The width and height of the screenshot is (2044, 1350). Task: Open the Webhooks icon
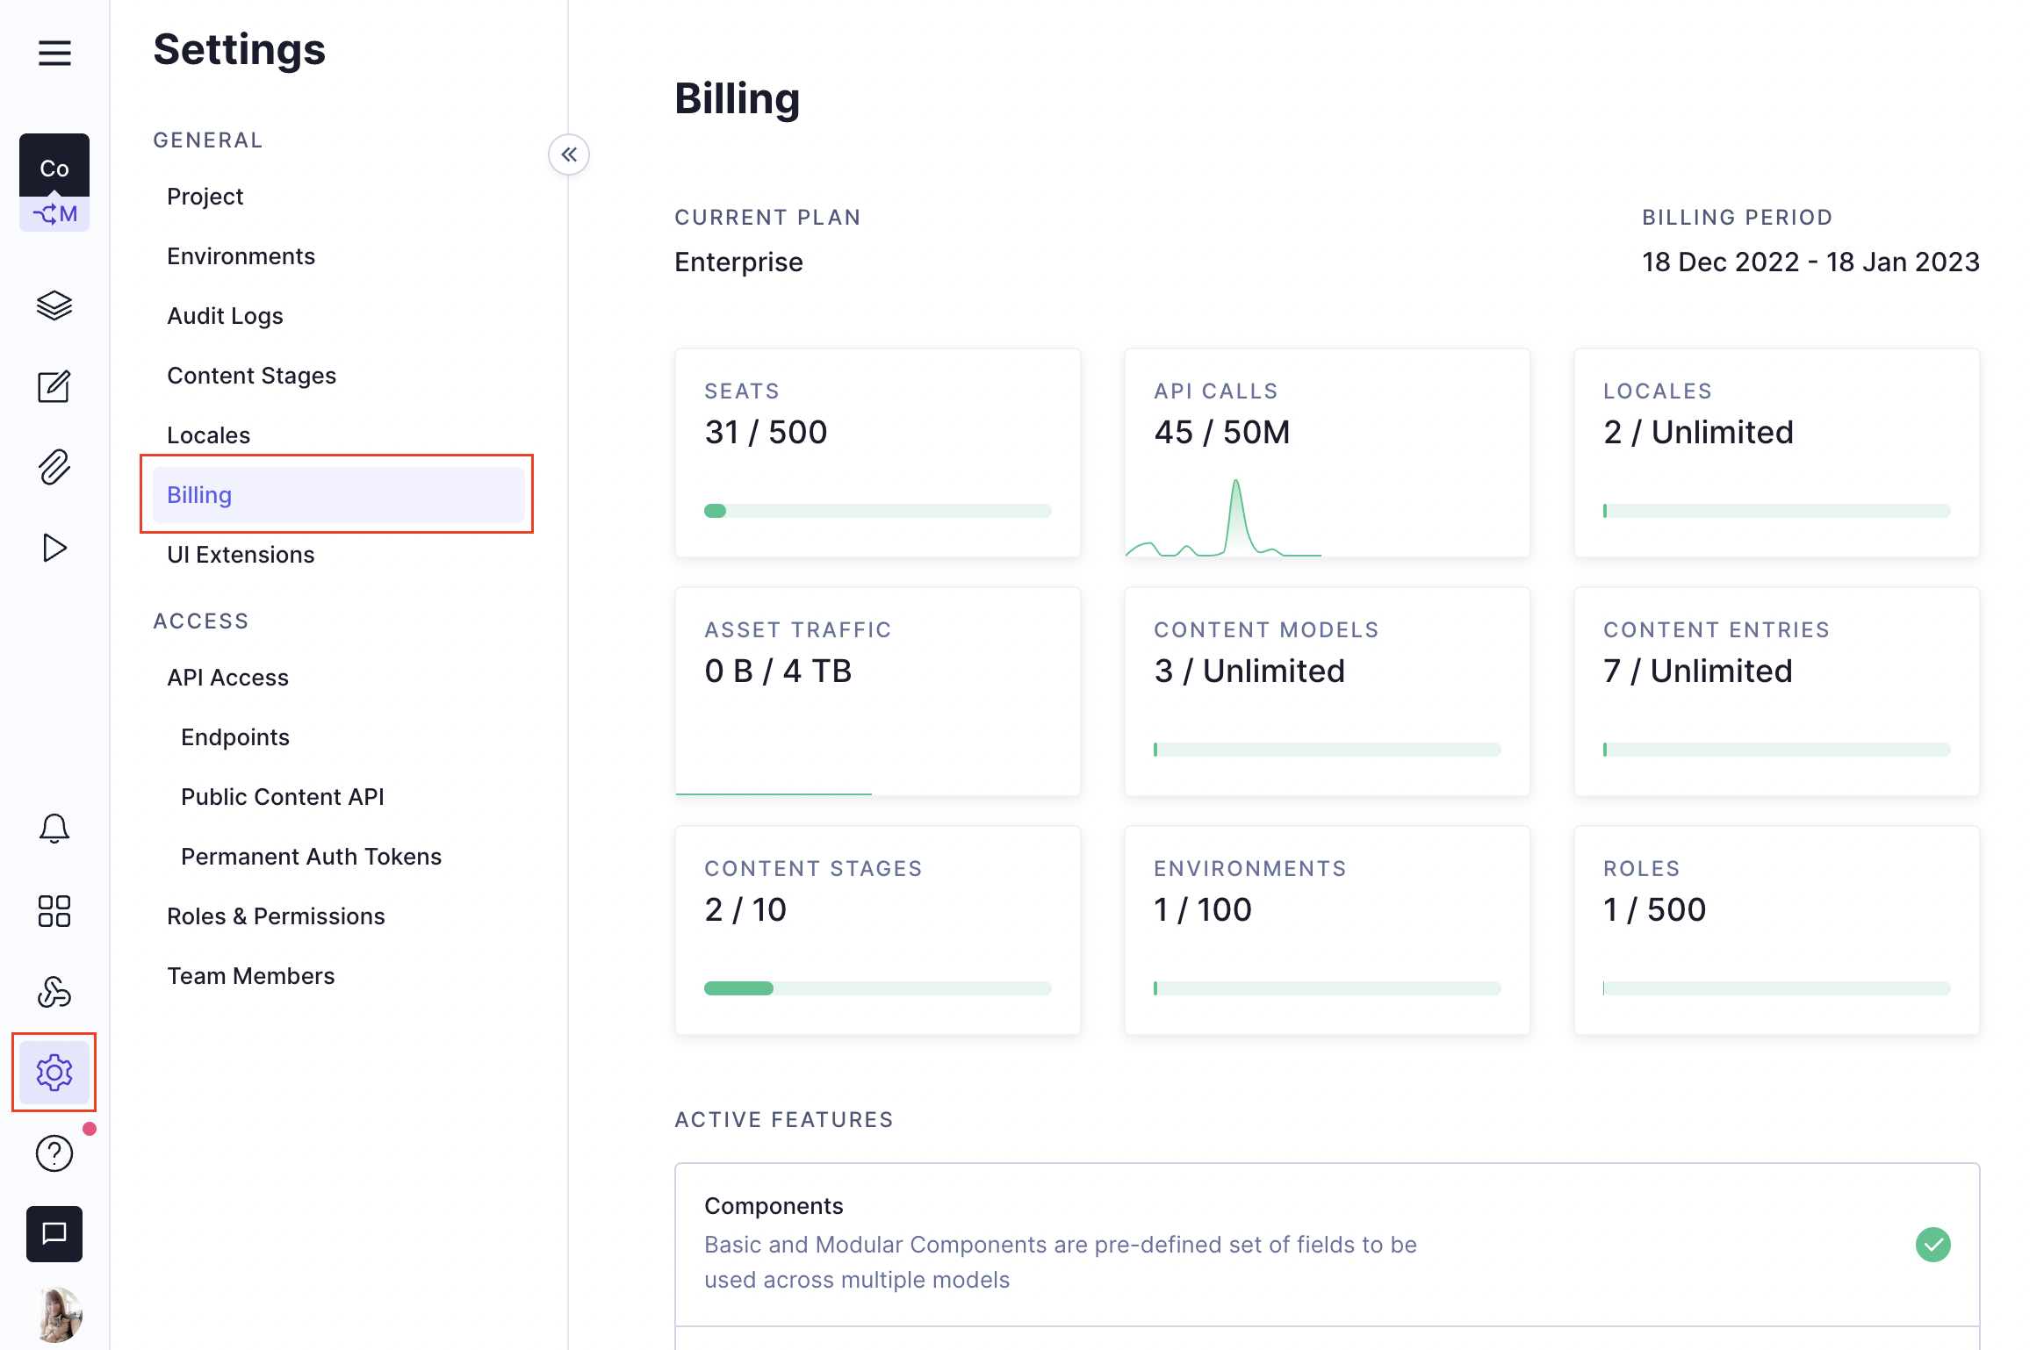[54, 992]
